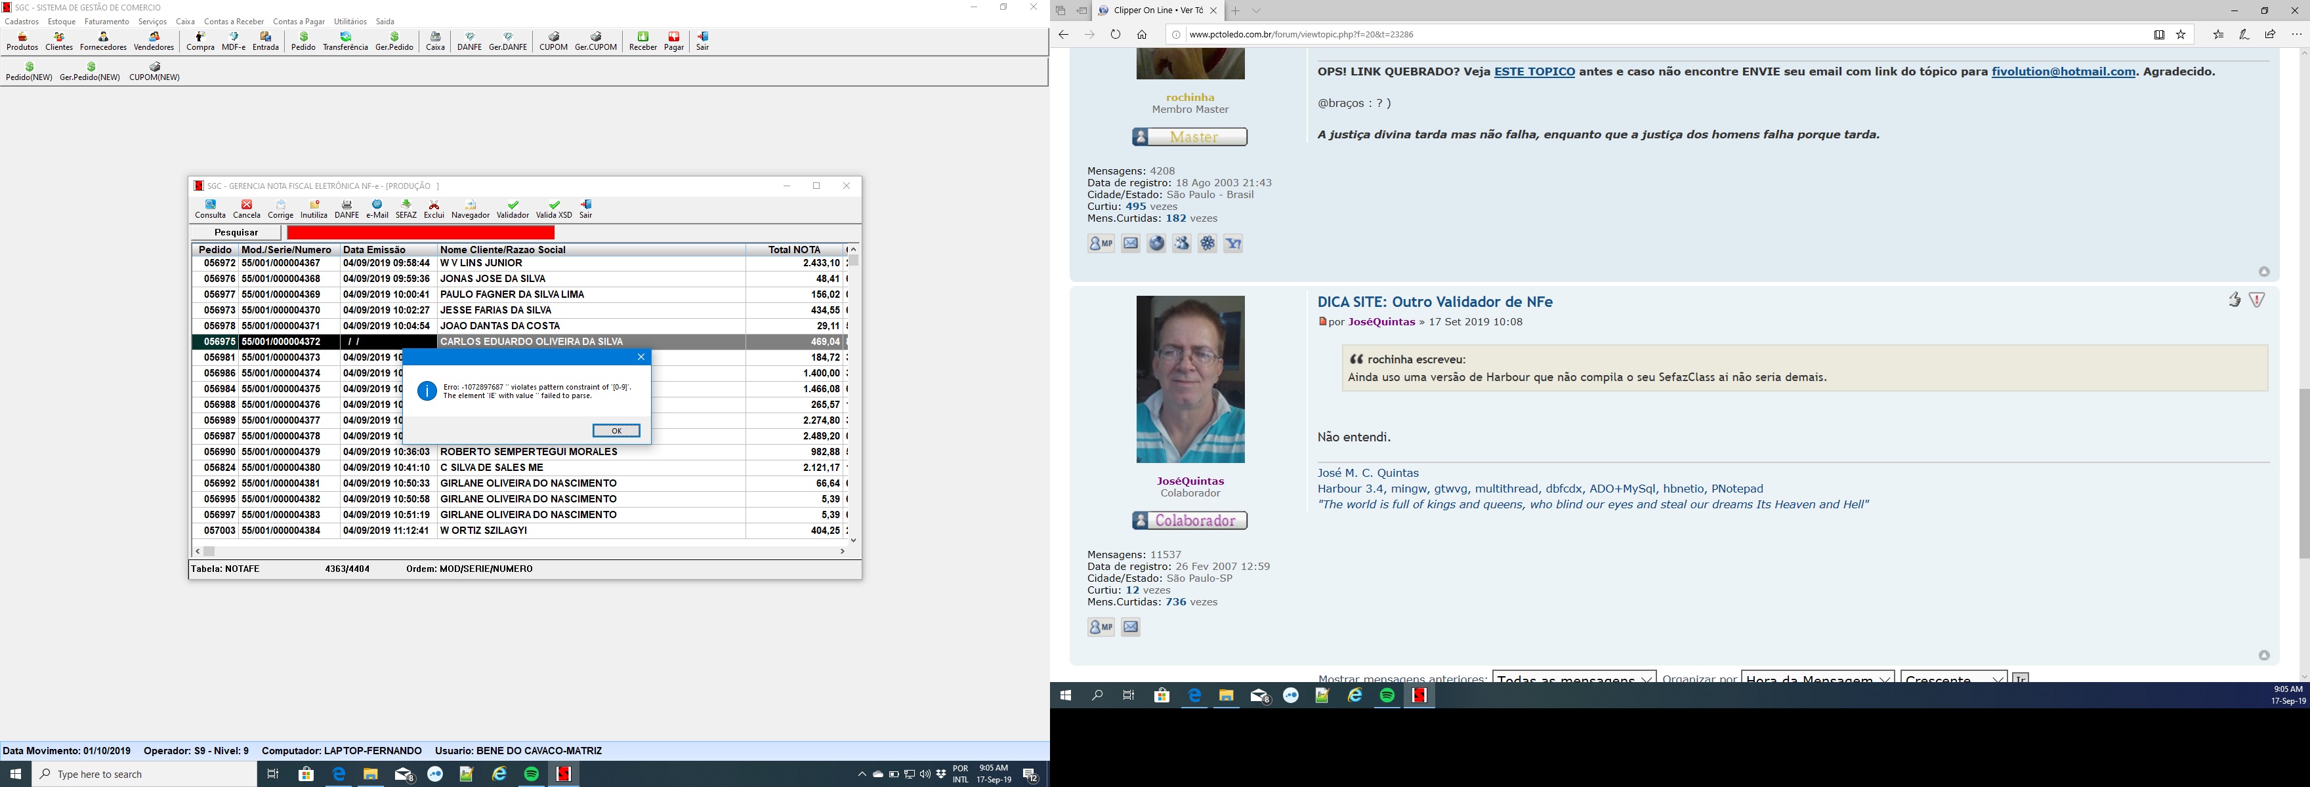Open Pedido(NEW) from the second toolbar
Image resolution: width=2310 pixels, height=787 pixels.
click(x=29, y=71)
